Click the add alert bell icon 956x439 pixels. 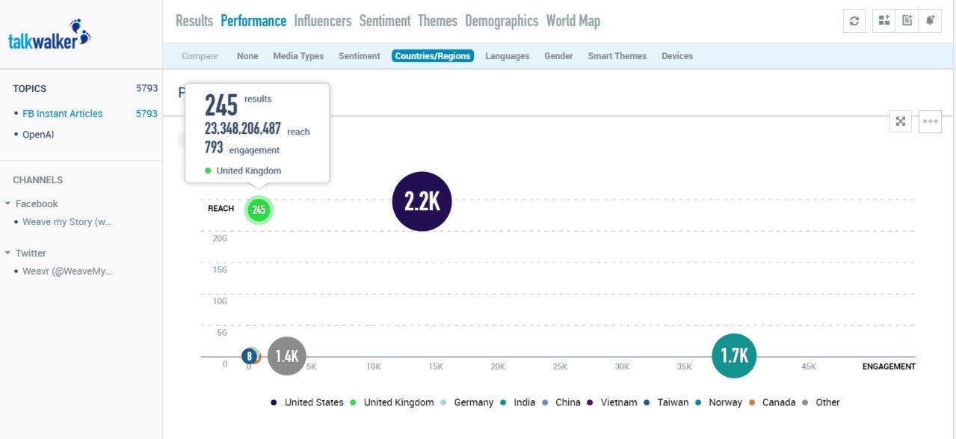930,21
